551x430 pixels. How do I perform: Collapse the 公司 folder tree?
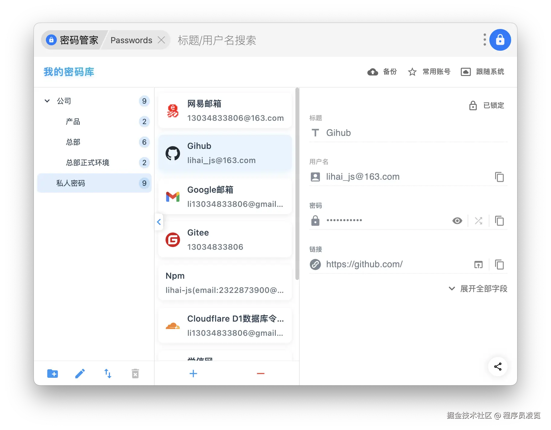pyautogui.click(x=47, y=101)
